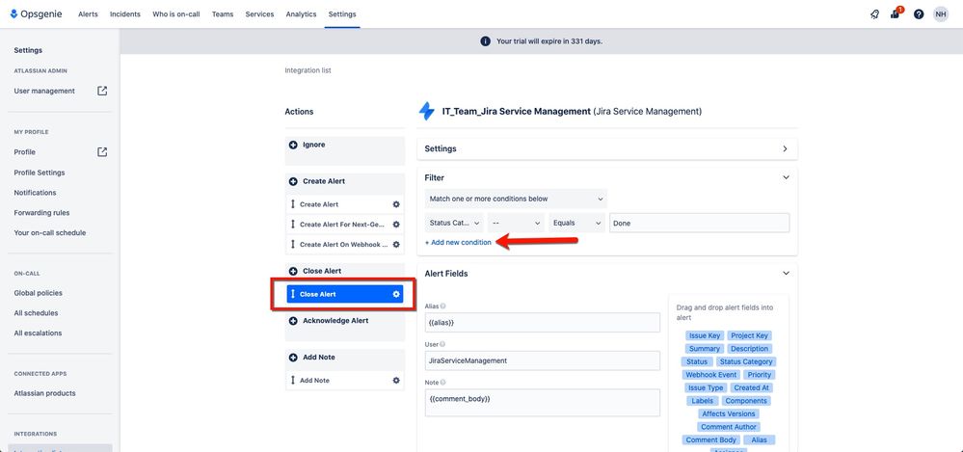Screen dimensions: 963x452
Task: Open the Status Category field dropdown
Action: [x=454, y=223]
